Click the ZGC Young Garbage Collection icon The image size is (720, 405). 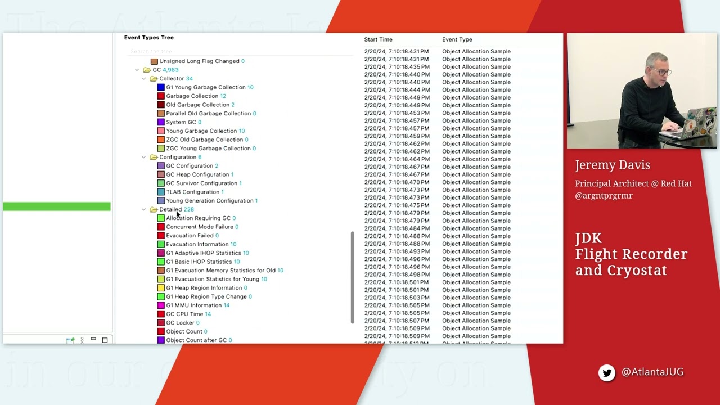(161, 148)
